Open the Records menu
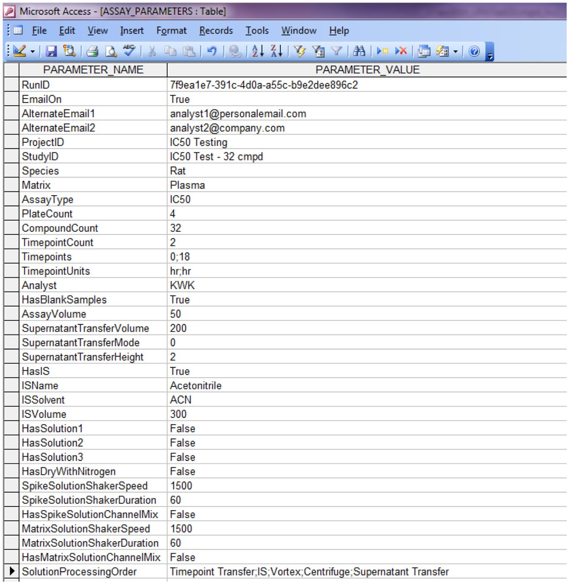 coord(216,31)
